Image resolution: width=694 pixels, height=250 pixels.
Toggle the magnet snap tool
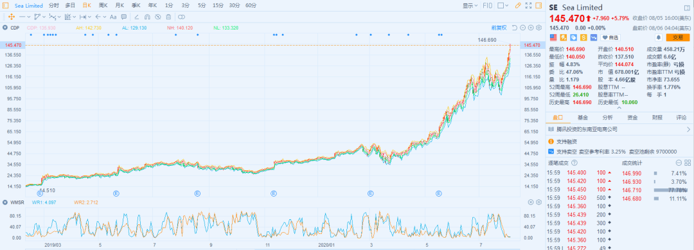click(147, 17)
